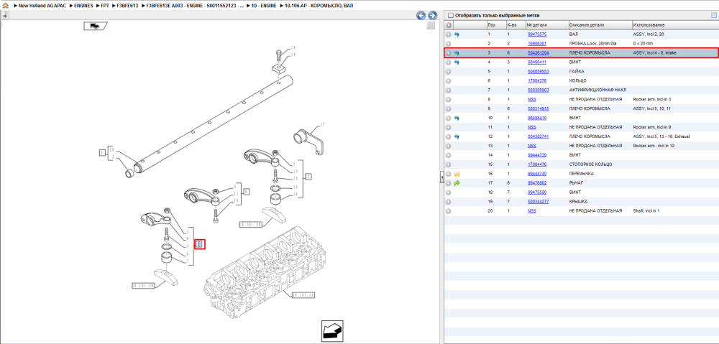Click the square button at the diagram's top right
Viewport: 719px width, 344px height.
[430, 26]
